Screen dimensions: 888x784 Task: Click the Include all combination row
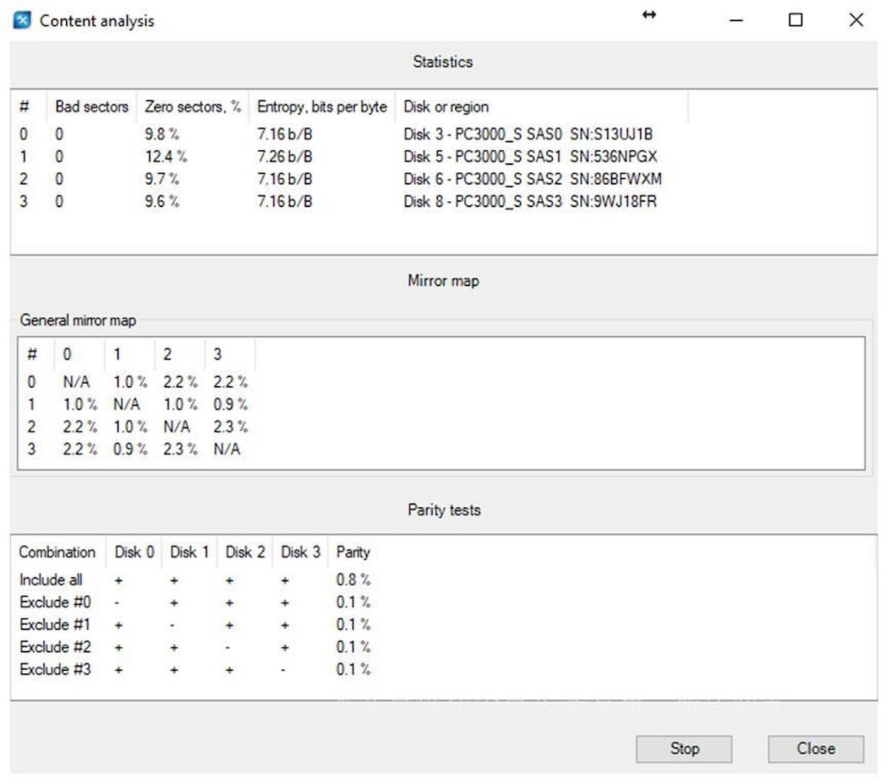pos(50,580)
